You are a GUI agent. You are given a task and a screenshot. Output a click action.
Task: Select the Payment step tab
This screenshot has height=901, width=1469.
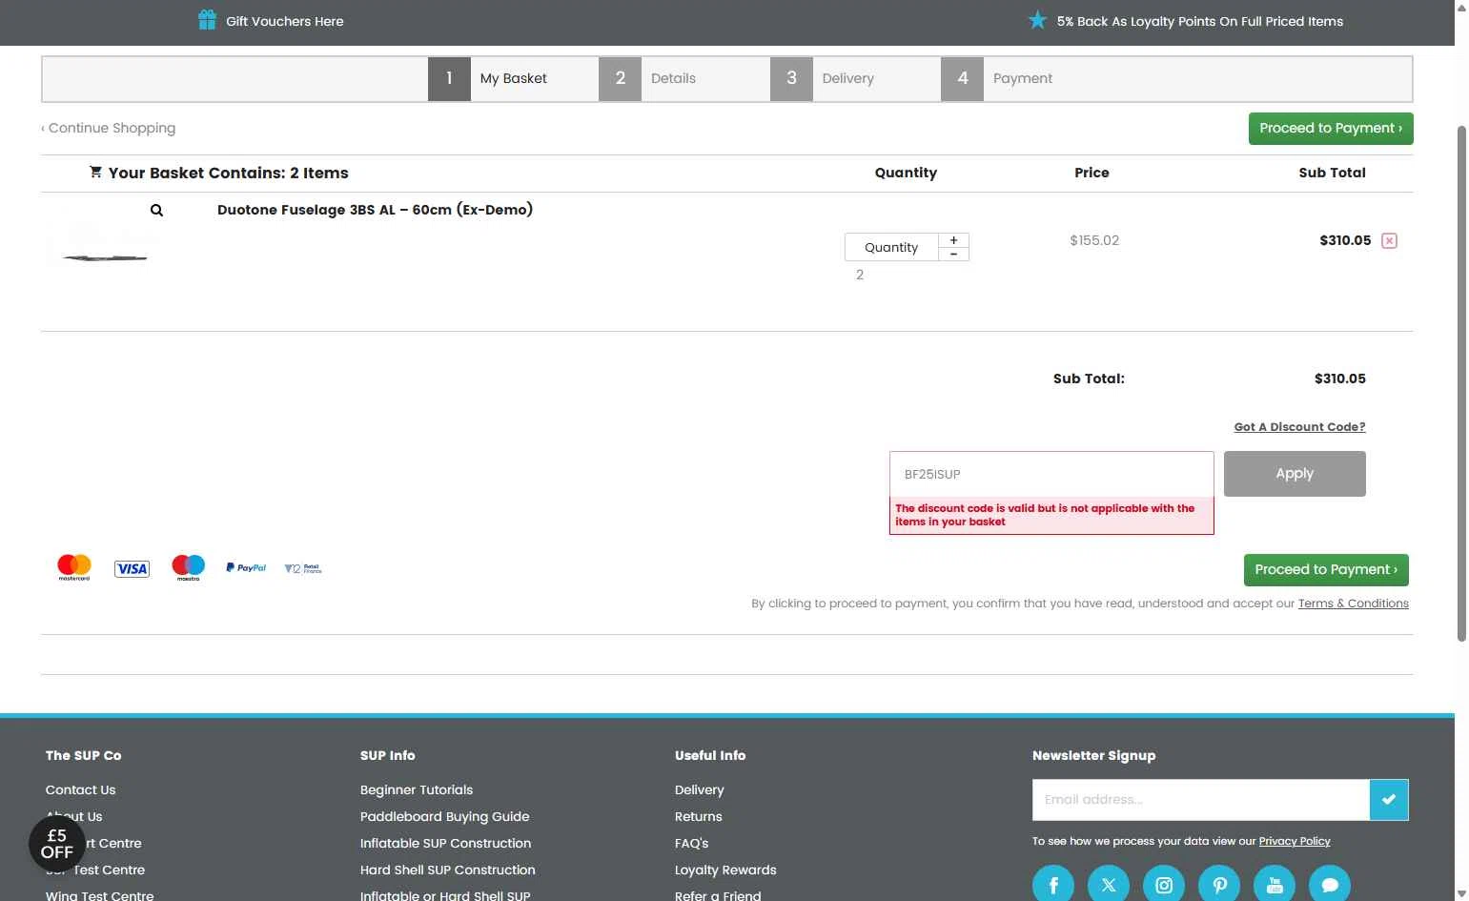(1026, 78)
